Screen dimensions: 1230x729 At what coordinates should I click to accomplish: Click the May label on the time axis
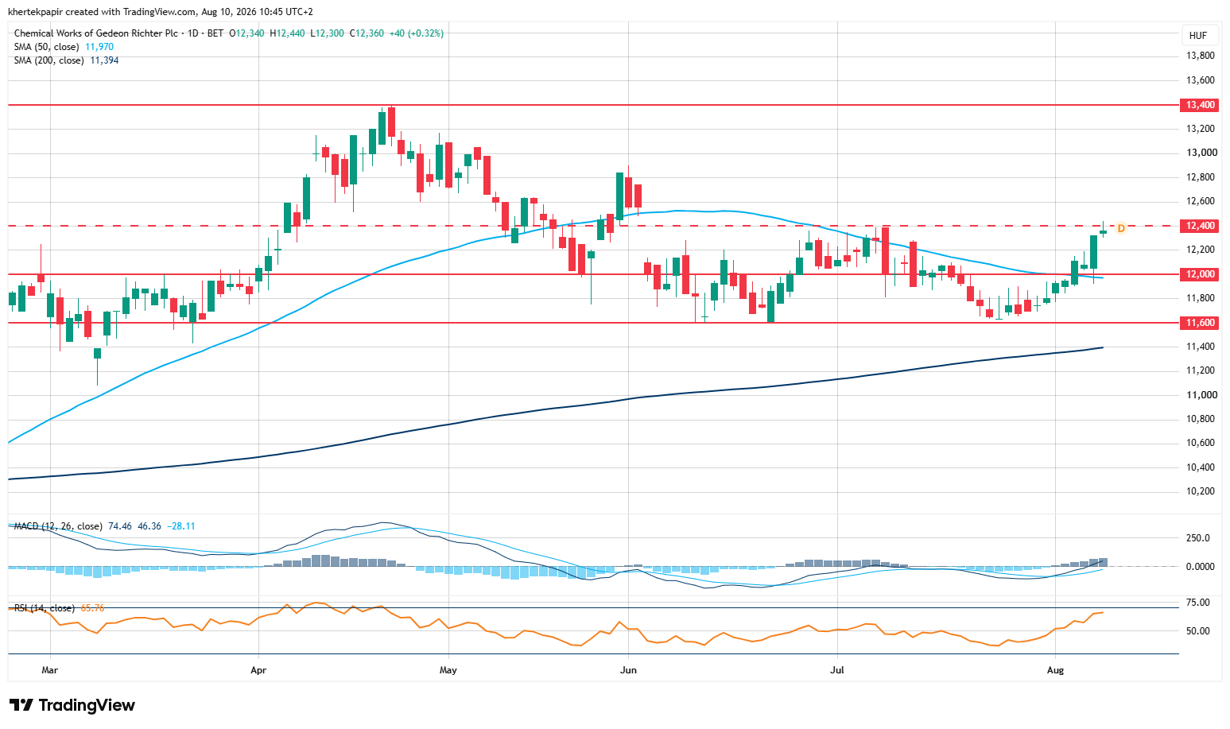[x=448, y=670]
